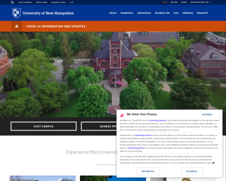Open the Research menu
This screenshot has width=226, height=181.
click(202, 13)
